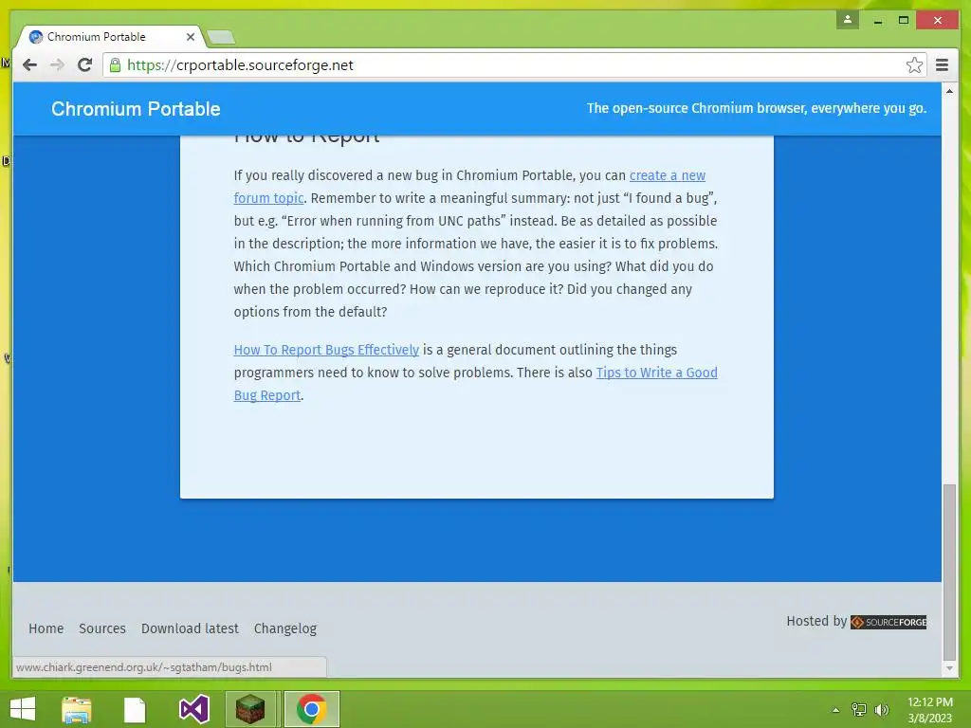Open the taskbar clock and date

point(929,710)
